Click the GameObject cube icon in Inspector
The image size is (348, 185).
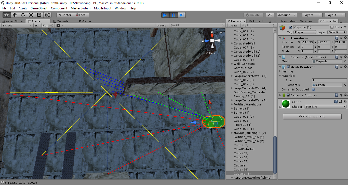click(x=282, y=28)
